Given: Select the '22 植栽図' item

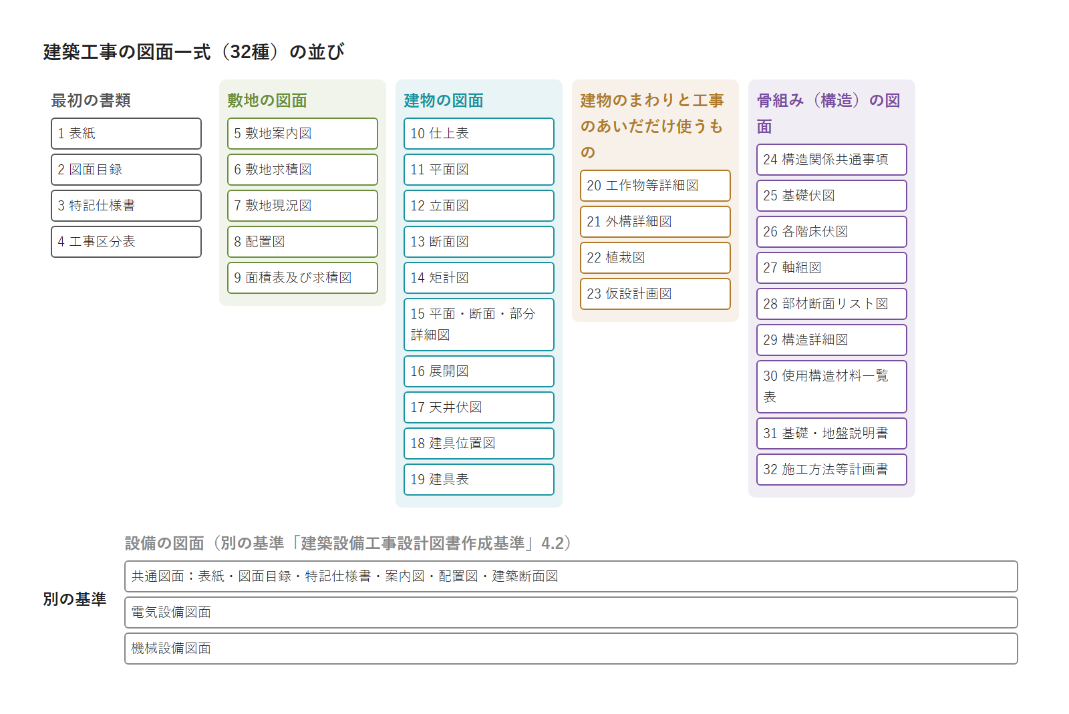Looking at the screenshot, I should click(x=655, y=258).
